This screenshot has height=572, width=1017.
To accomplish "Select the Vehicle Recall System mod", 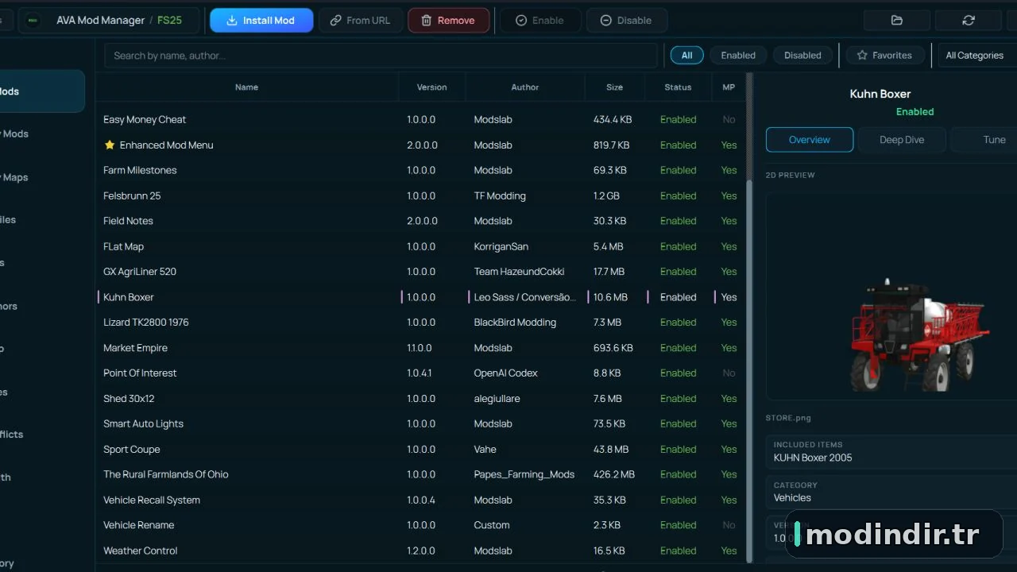I will coord(152,500).
